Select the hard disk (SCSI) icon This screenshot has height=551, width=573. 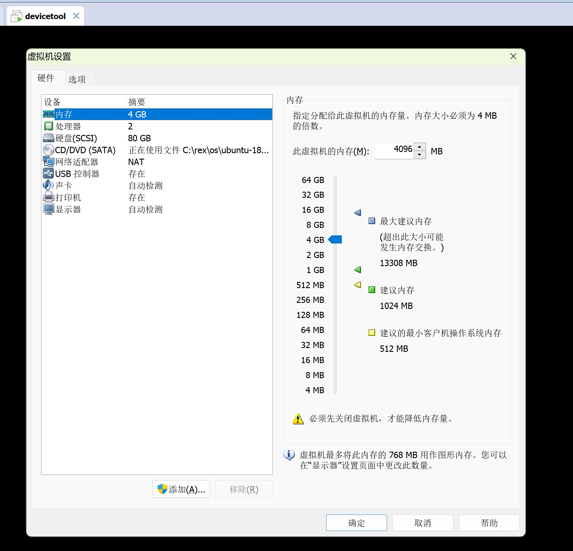[49, 138]
